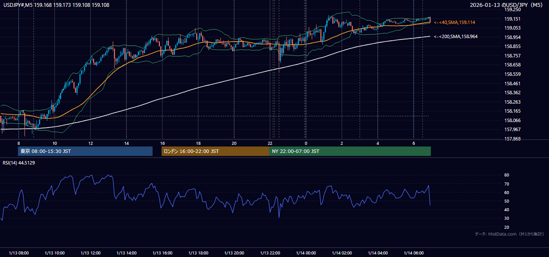
Task: Click the 1/14 04:00 date label
Action: pyautogui.click(x=378, y=253)
